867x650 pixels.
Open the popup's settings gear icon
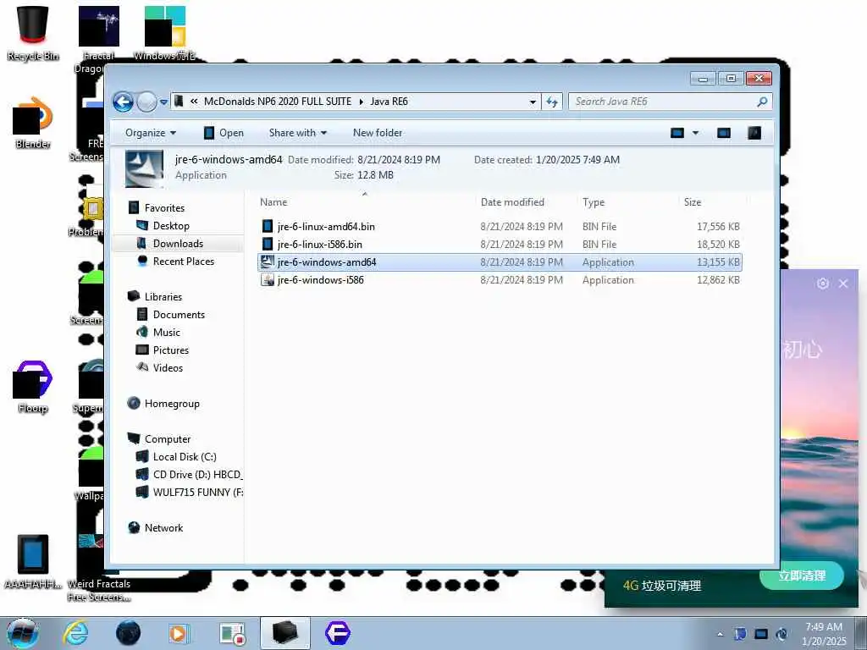(x=823, y=284)
